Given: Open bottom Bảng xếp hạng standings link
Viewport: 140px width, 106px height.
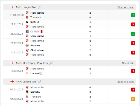Looking at the screenshot, I should pyautogui.click(x=126, y=82).
